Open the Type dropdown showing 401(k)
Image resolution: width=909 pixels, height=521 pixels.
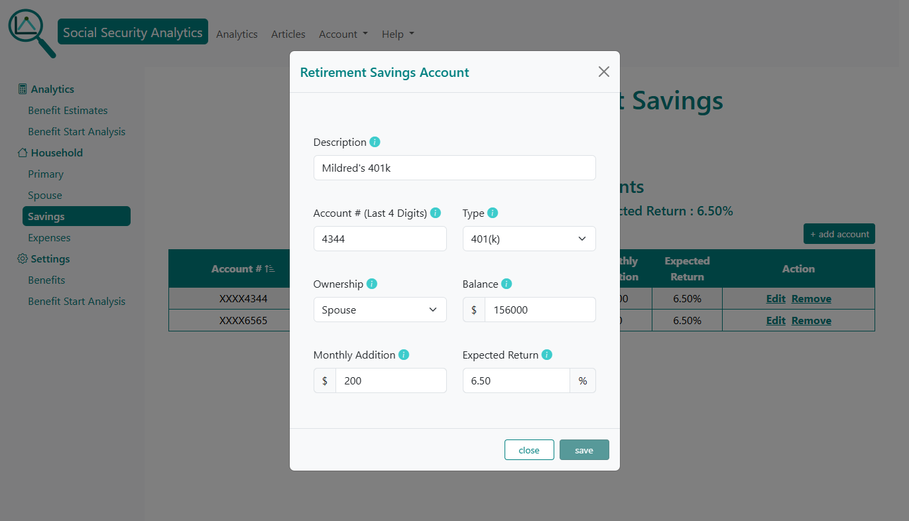(x=528, y=239)
